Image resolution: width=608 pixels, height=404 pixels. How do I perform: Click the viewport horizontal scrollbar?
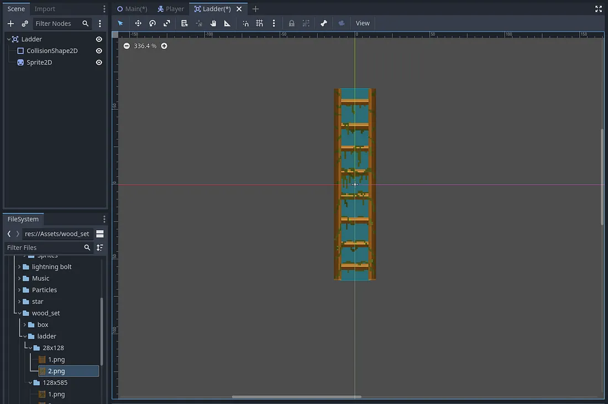(x=297, y=397)
